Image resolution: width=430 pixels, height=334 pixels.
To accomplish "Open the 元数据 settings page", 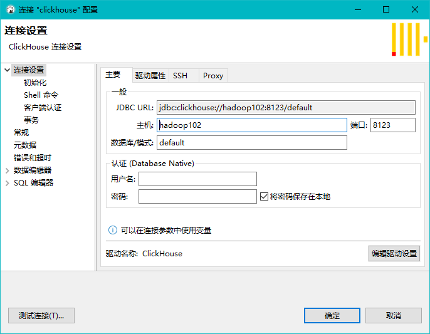I will (25, 145).
